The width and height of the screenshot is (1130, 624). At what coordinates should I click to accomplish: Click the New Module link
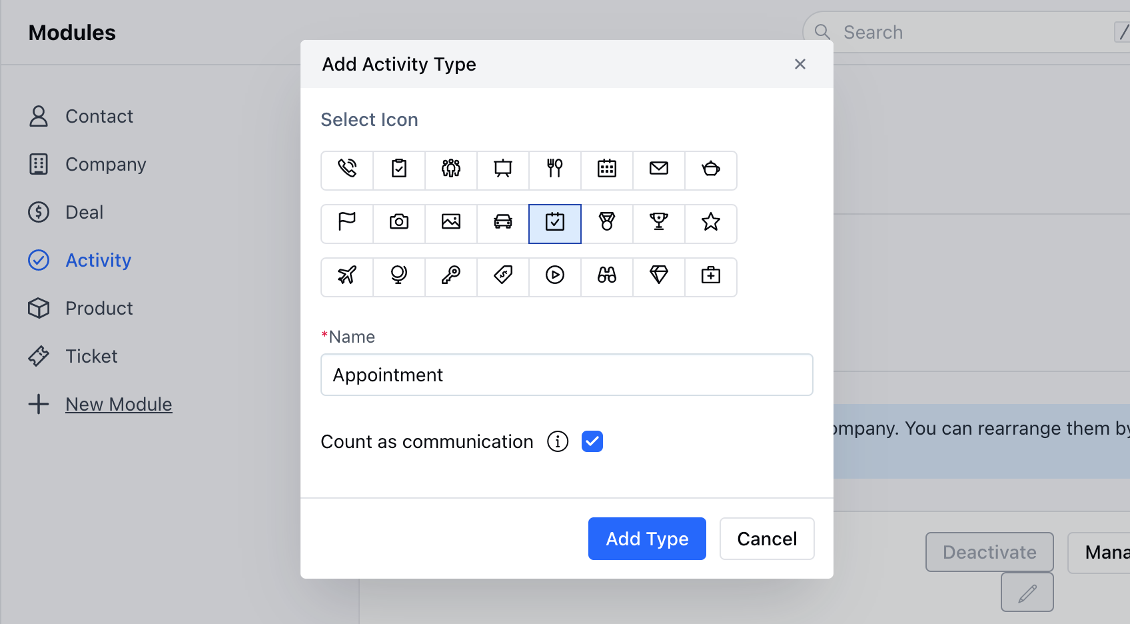[x=119, y=404]
